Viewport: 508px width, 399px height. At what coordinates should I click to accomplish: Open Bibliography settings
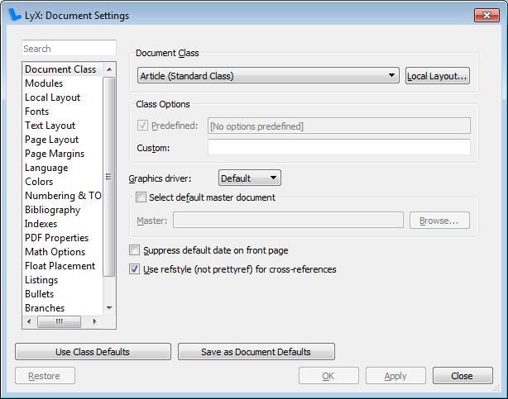(63, 210)
